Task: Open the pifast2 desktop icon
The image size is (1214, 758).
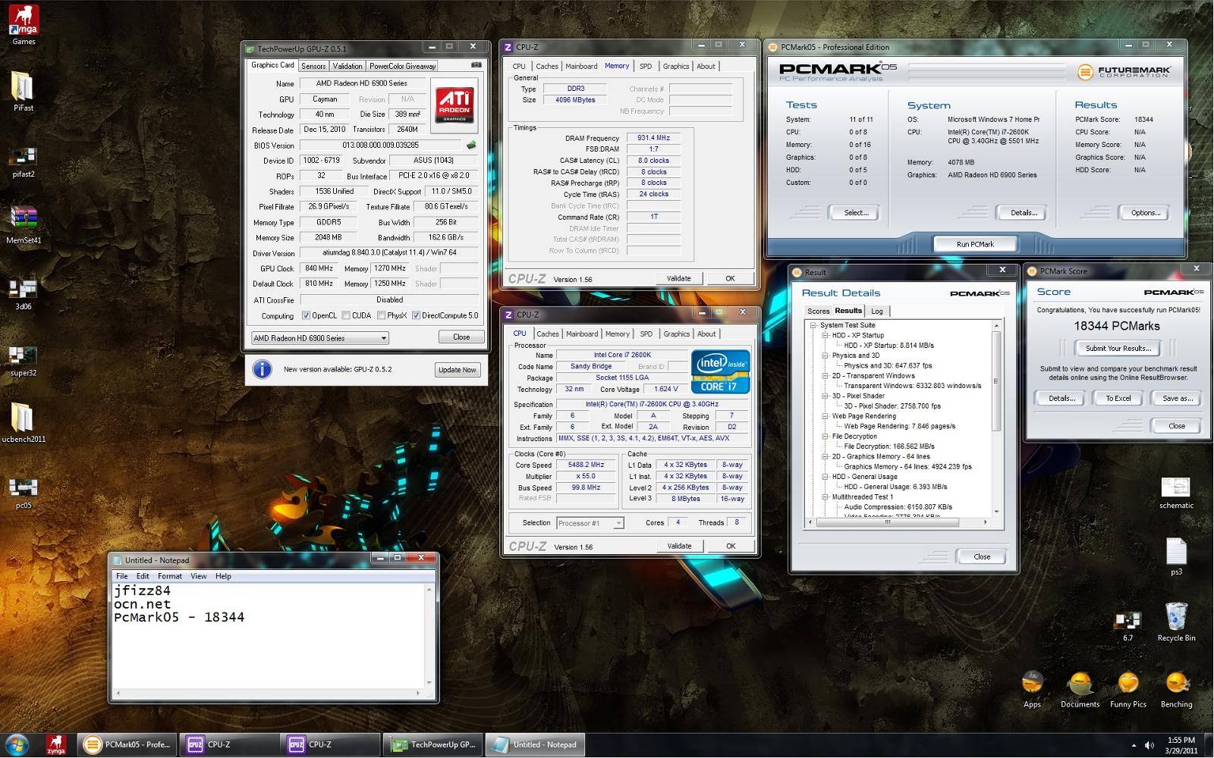Action: (x=23, y=161)
